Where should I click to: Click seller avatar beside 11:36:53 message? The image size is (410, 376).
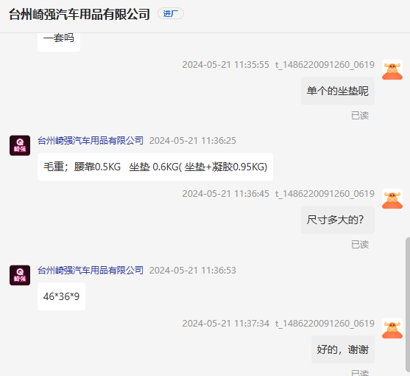20,275
